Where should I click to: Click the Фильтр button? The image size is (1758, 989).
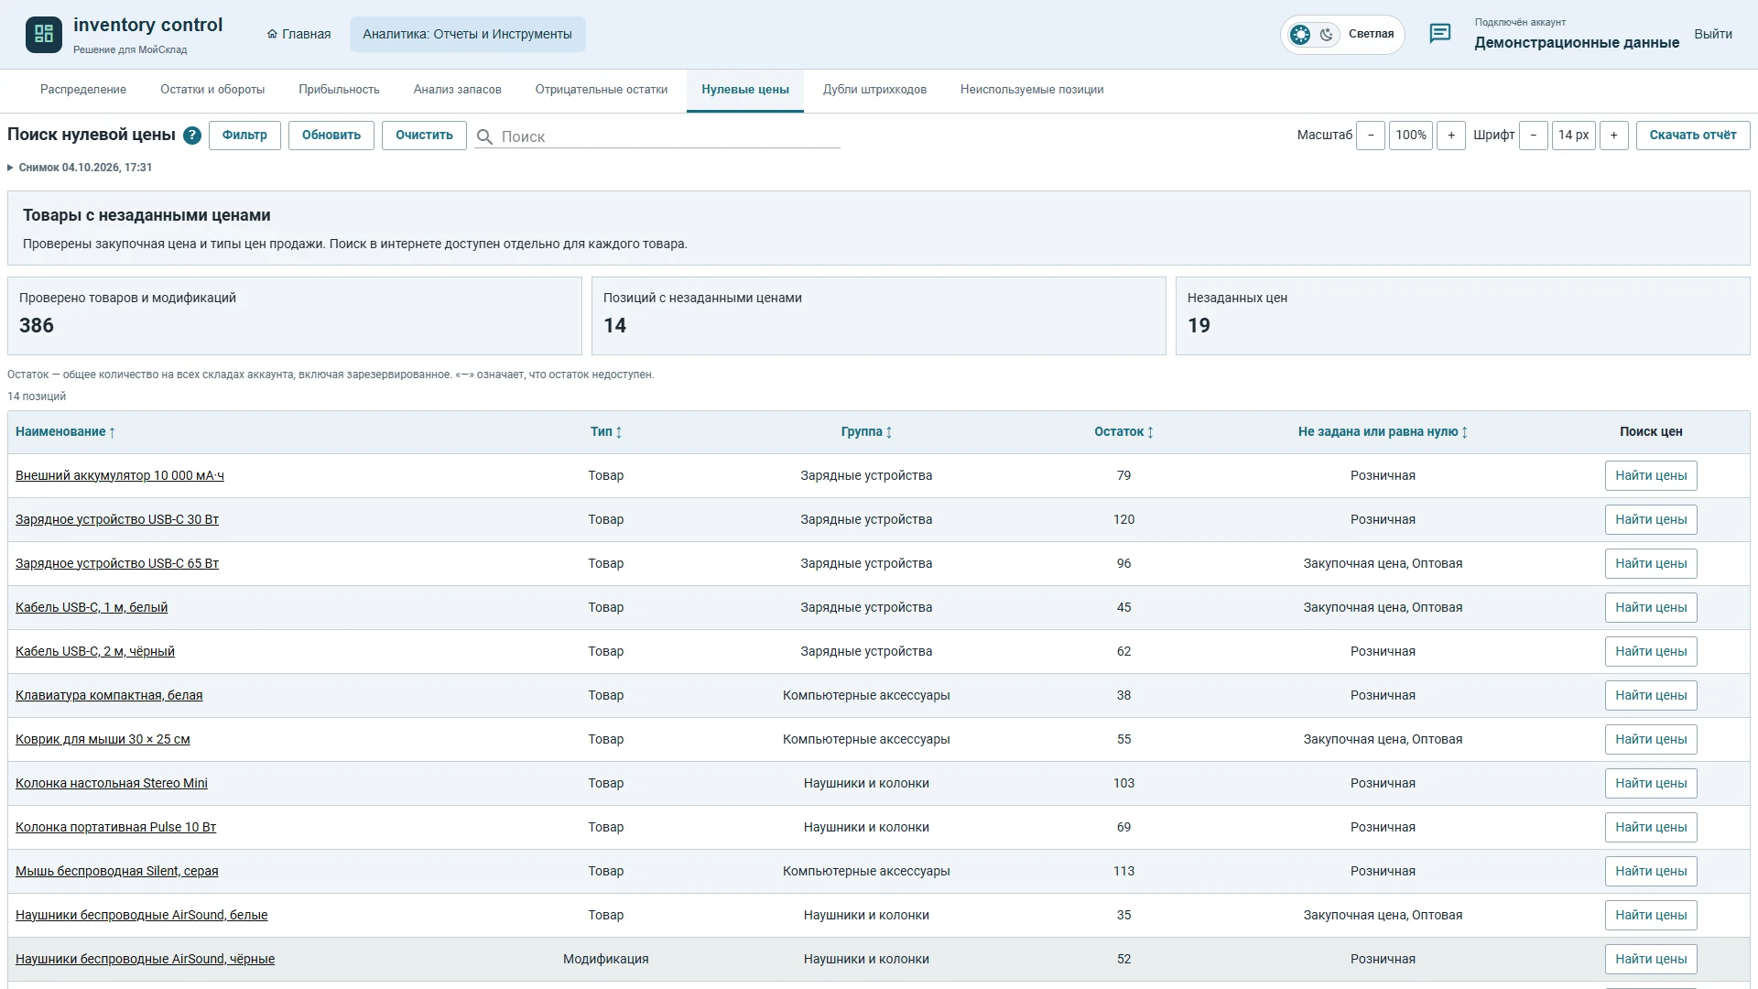tap(244, 136)
